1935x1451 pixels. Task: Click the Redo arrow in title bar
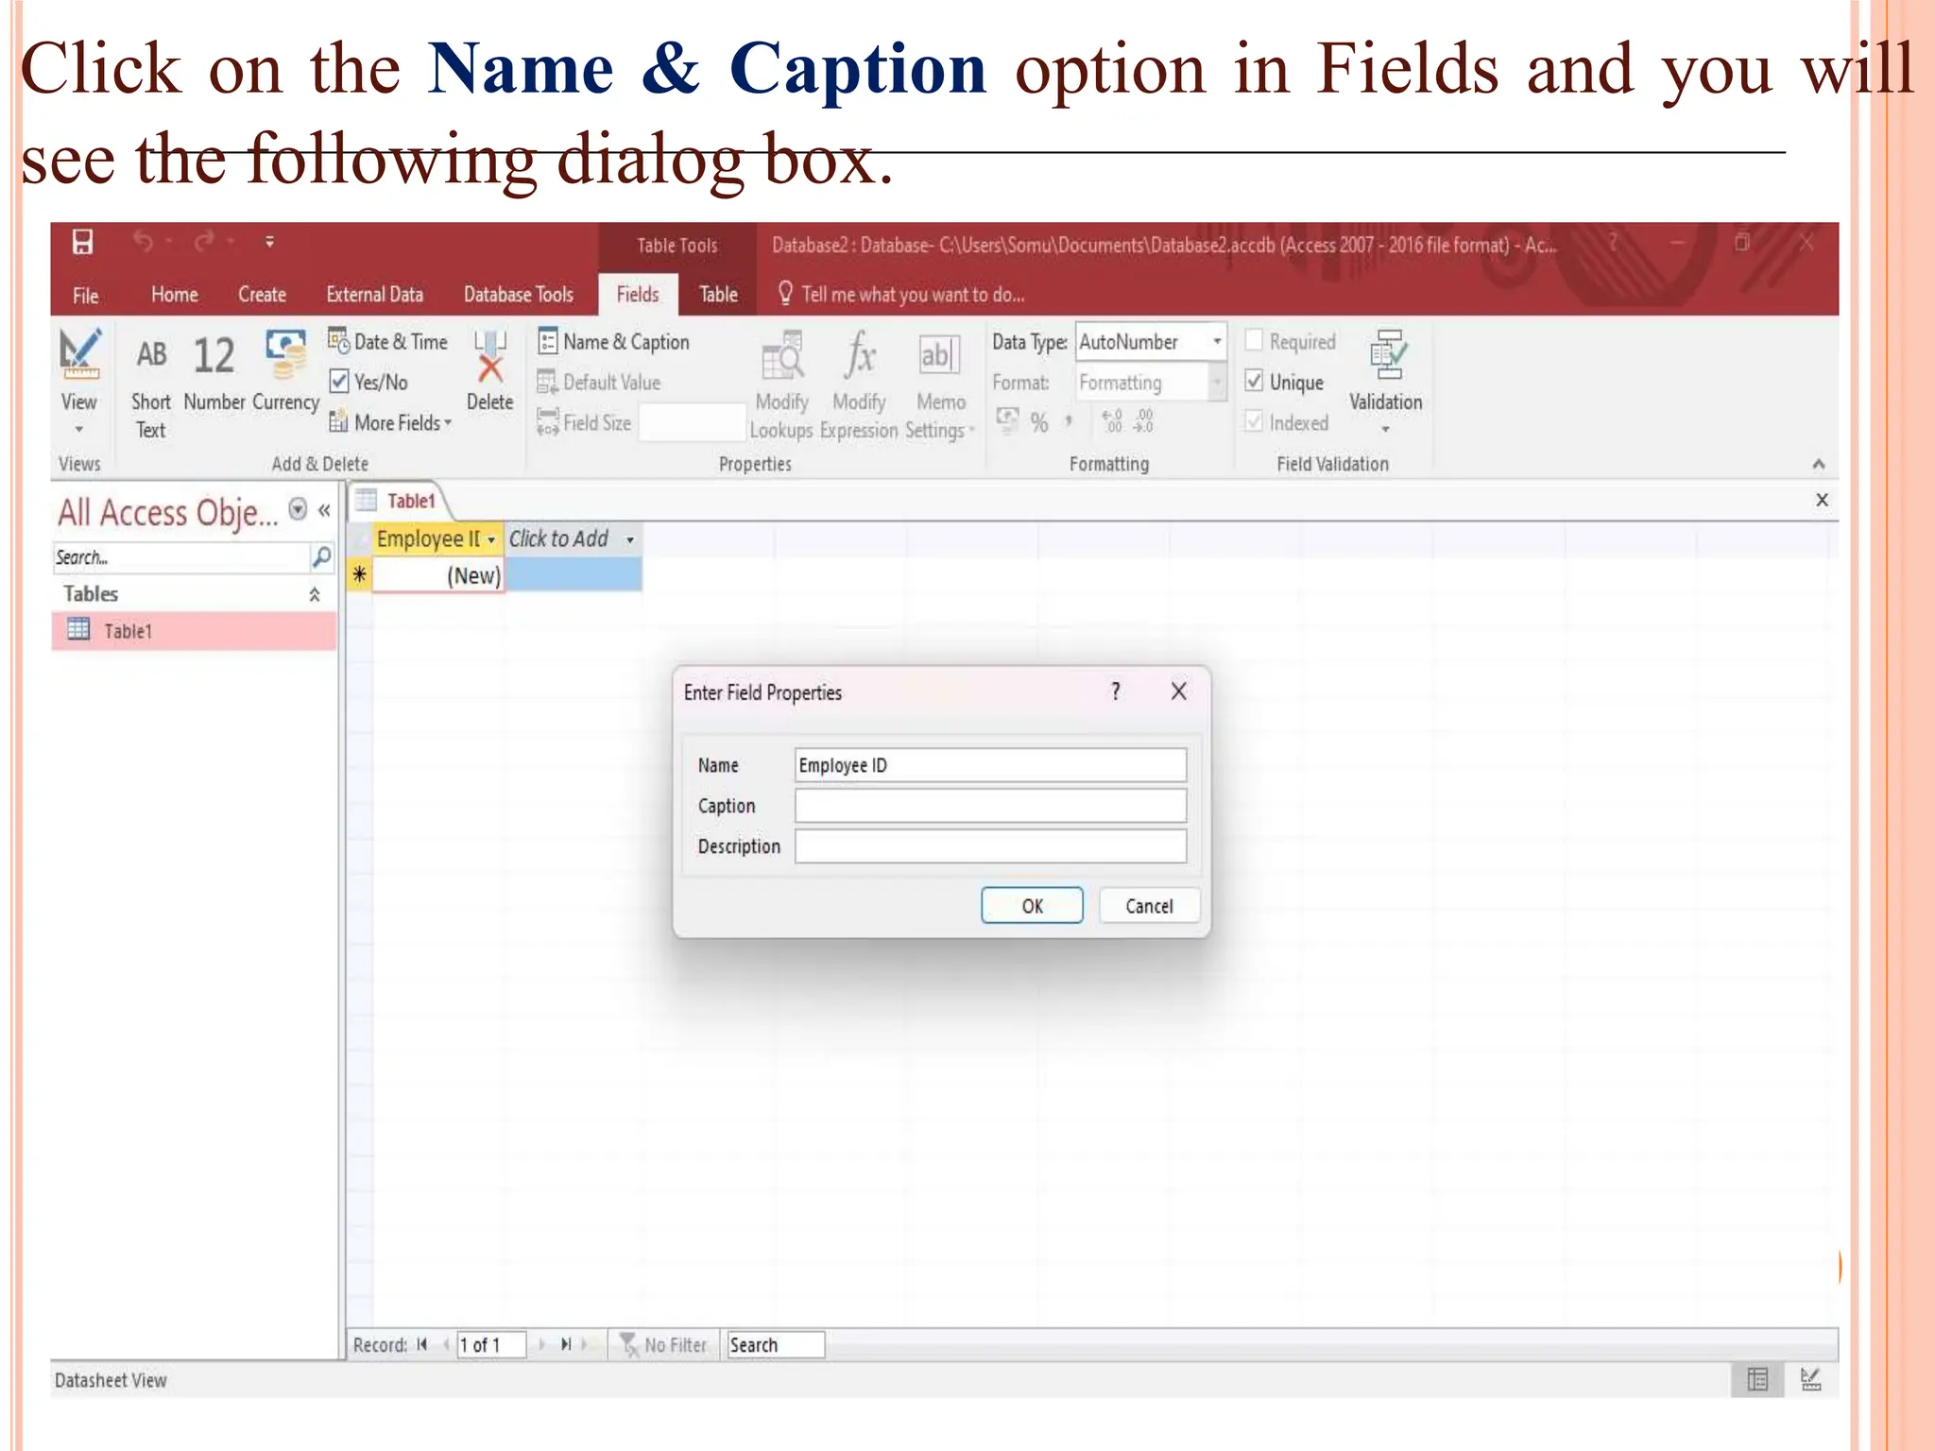[x=204, y=242]
